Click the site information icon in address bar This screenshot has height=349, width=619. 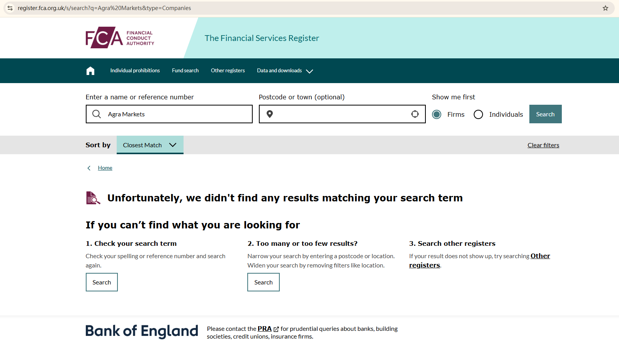click(x=10, y=8)
